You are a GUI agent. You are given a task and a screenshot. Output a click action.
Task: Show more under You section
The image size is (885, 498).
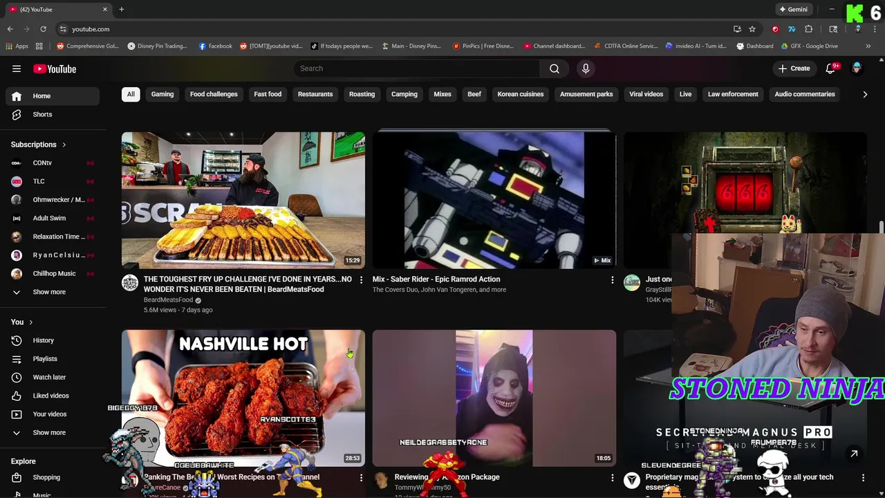pos(53,432)
